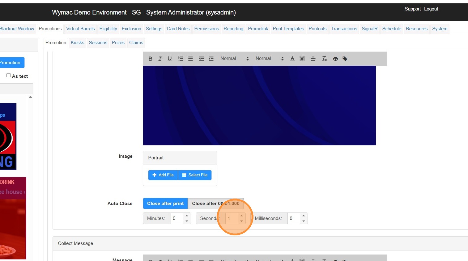468x261 pixels.
Task: Click the eye preview icon in toolbar
Action: (335, 59)
